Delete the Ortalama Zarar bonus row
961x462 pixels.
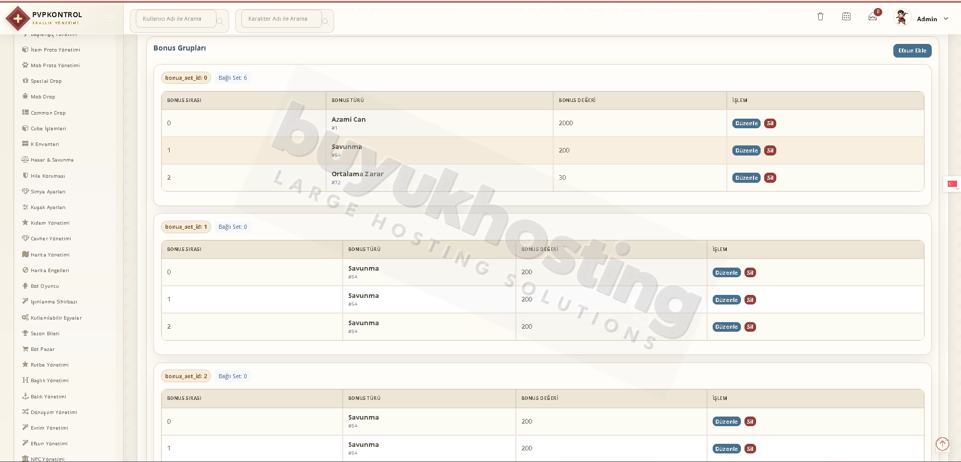[770, 178]
